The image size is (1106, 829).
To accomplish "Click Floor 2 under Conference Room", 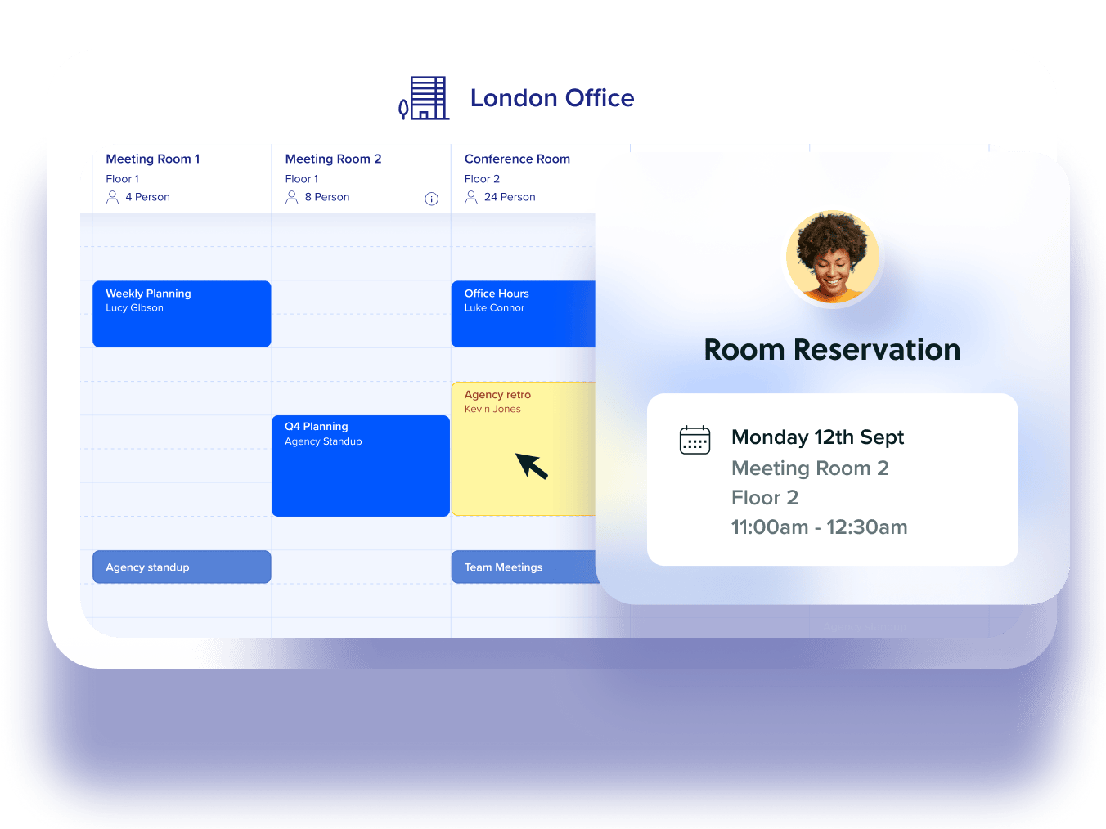I will [482, 179].
